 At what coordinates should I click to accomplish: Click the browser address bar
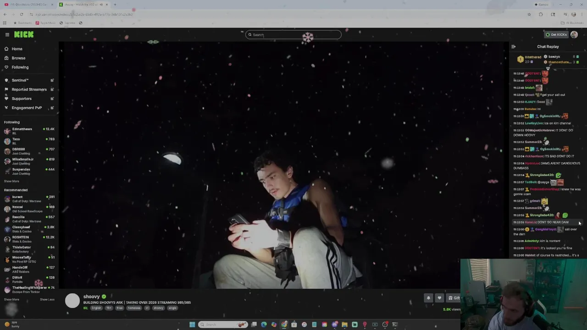click(275, 14)
